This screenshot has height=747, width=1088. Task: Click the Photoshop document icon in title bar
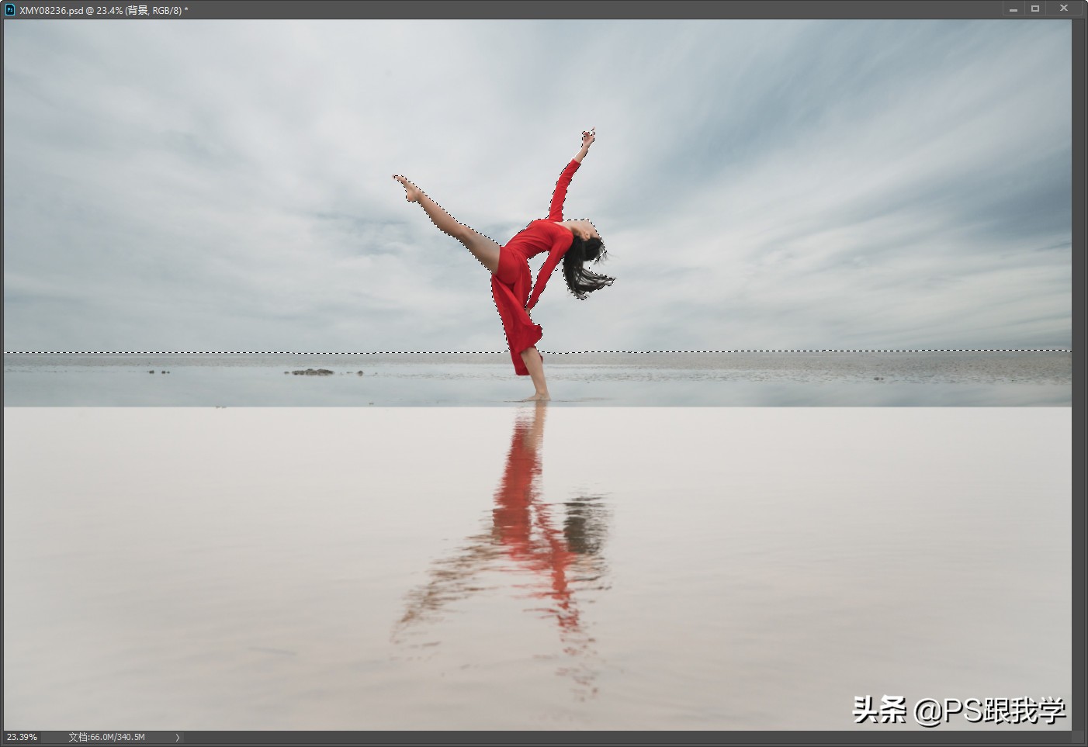click(x=10, y=10)
